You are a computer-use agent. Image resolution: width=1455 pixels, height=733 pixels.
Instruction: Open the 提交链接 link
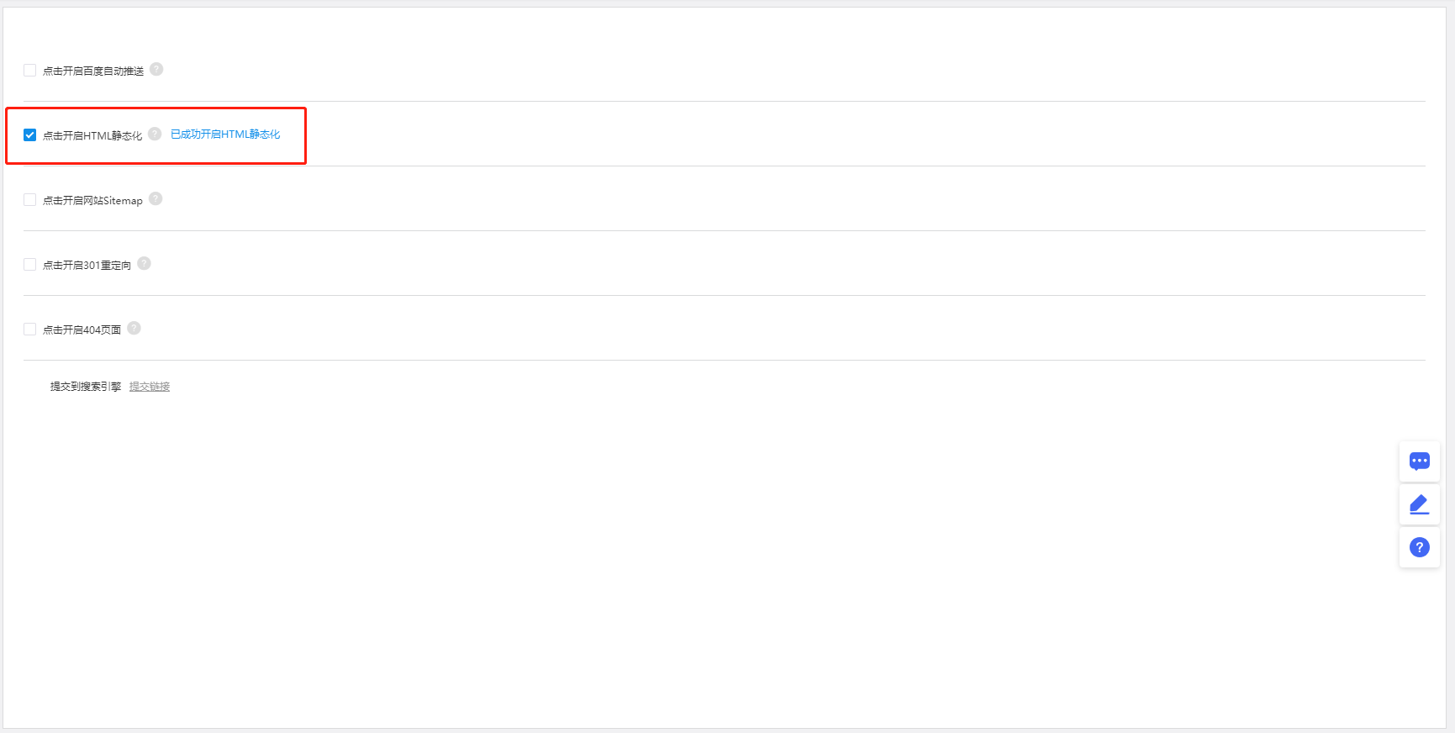pos(150,387)
